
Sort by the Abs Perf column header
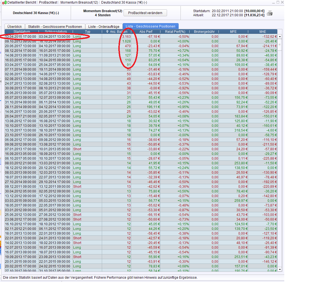pos(146,32)
